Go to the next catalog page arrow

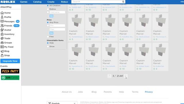click(x=126, y=76)
